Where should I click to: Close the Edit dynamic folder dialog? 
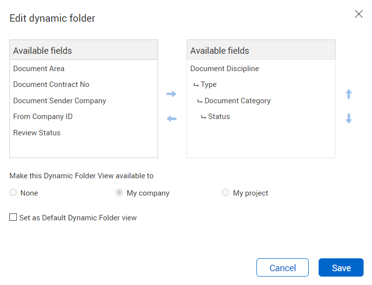pos(359,14)
